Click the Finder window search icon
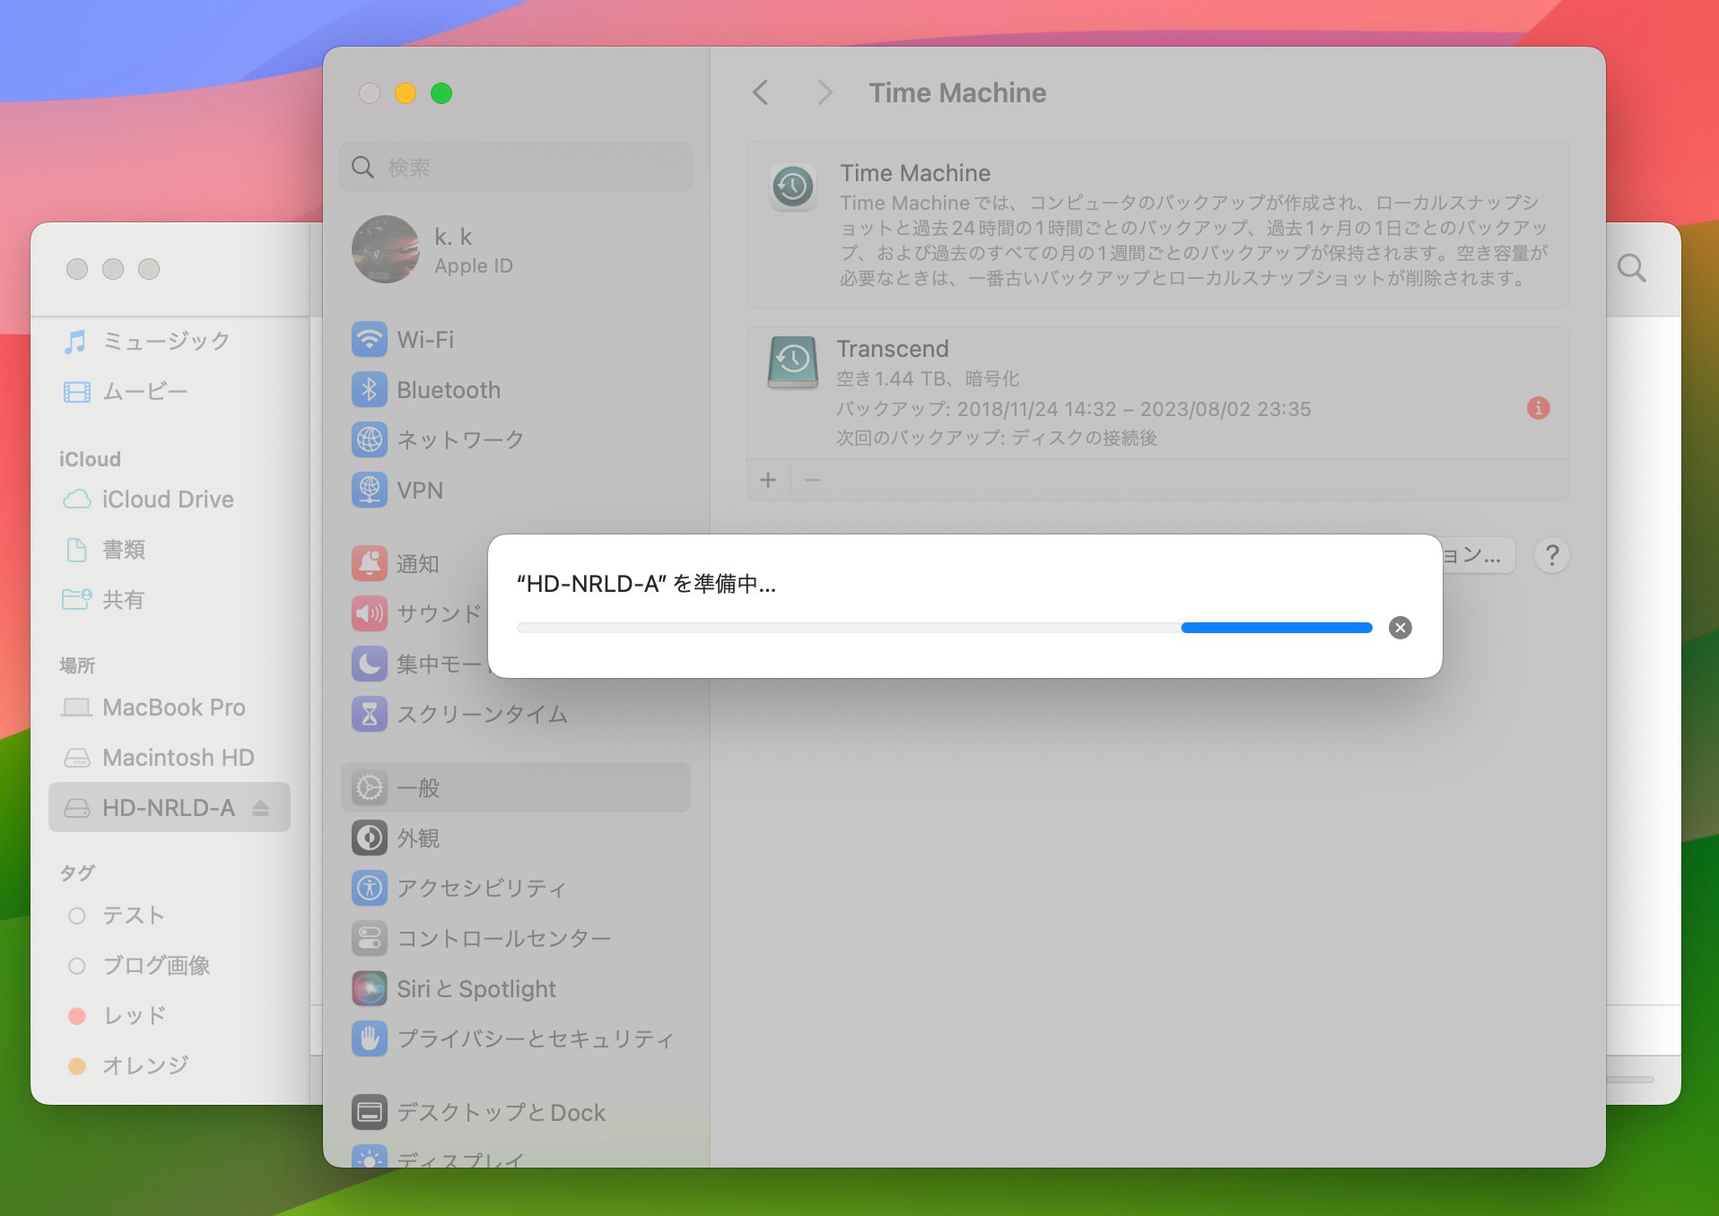 1631,268
